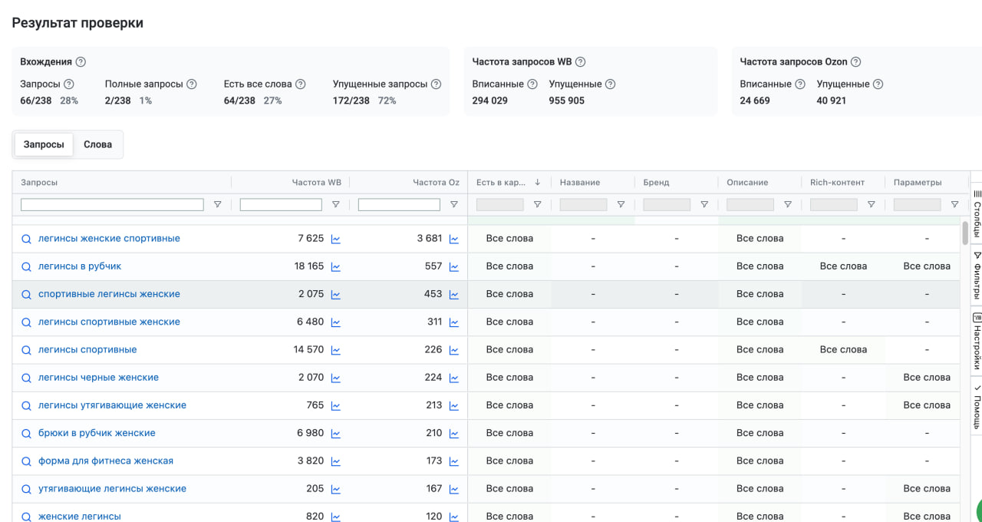Open WB frequency chart for легинсы в рубчик

[335, 266]
